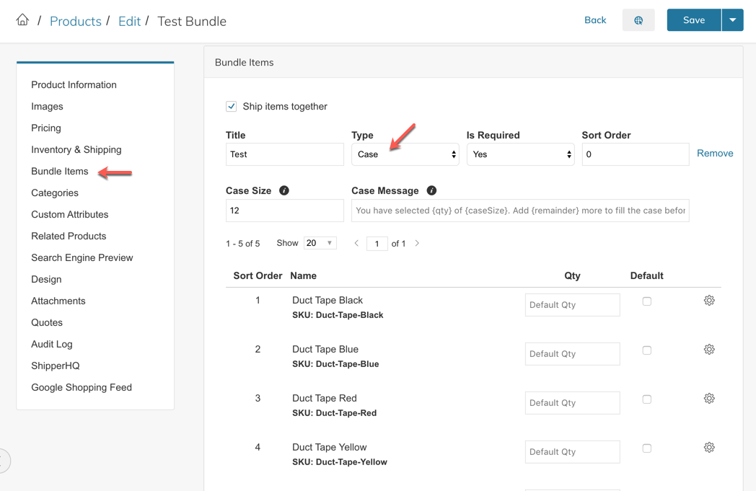This screenshot has width=756, height=491.
Task: Check Default for Duct Tape Blue
Action: [647, 350]
